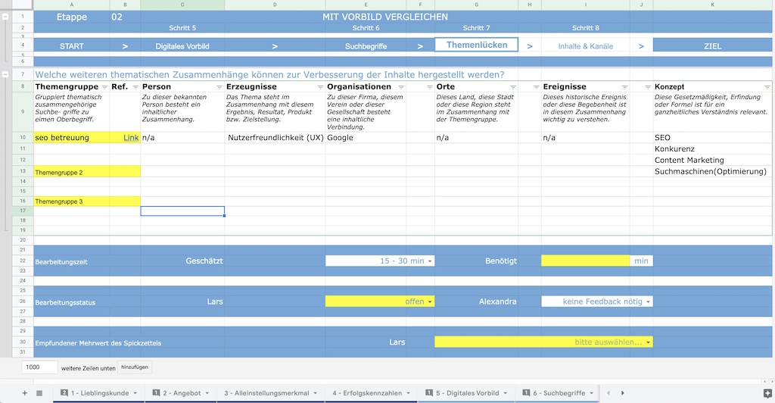Open filter icon on Orte column
Image resolution: width=775 pixels, height=403 pixels.
pyautogui.click(x=513, y=87)
